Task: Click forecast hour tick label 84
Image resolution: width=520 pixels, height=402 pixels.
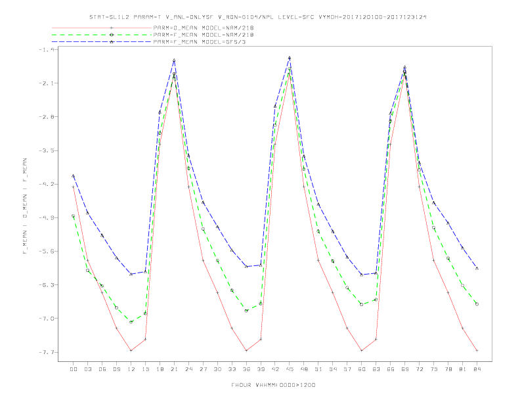Action: point(477,369)
